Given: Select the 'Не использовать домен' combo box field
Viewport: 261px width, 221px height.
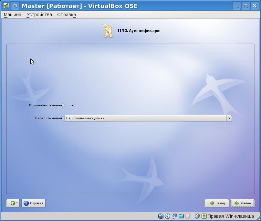Looking at the screenshot, I should pyautogui.click(x=145, y=118).
